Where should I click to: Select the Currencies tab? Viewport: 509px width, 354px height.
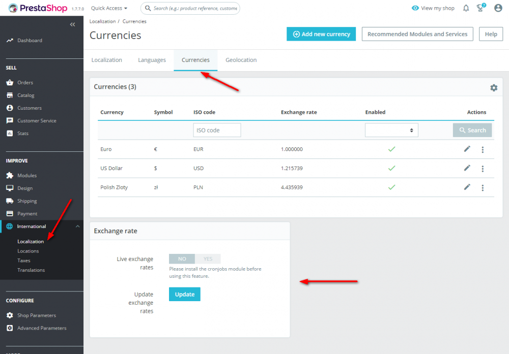(195, 60)
